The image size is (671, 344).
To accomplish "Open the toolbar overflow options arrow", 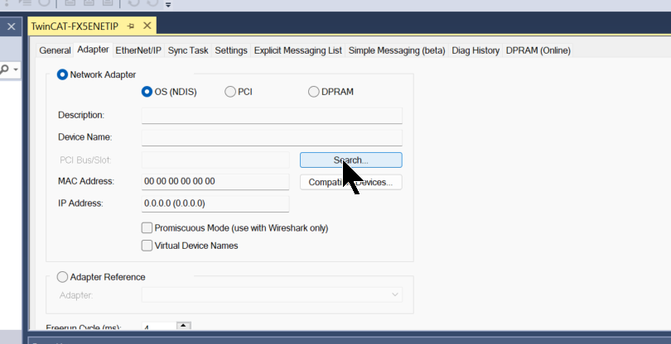I will (x=168, y=4).
